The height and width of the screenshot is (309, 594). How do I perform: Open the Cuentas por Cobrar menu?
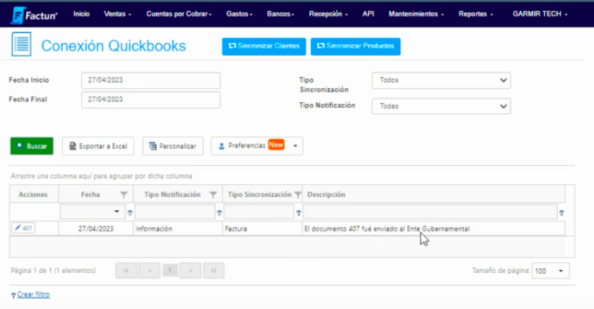[x=179, y=14]
